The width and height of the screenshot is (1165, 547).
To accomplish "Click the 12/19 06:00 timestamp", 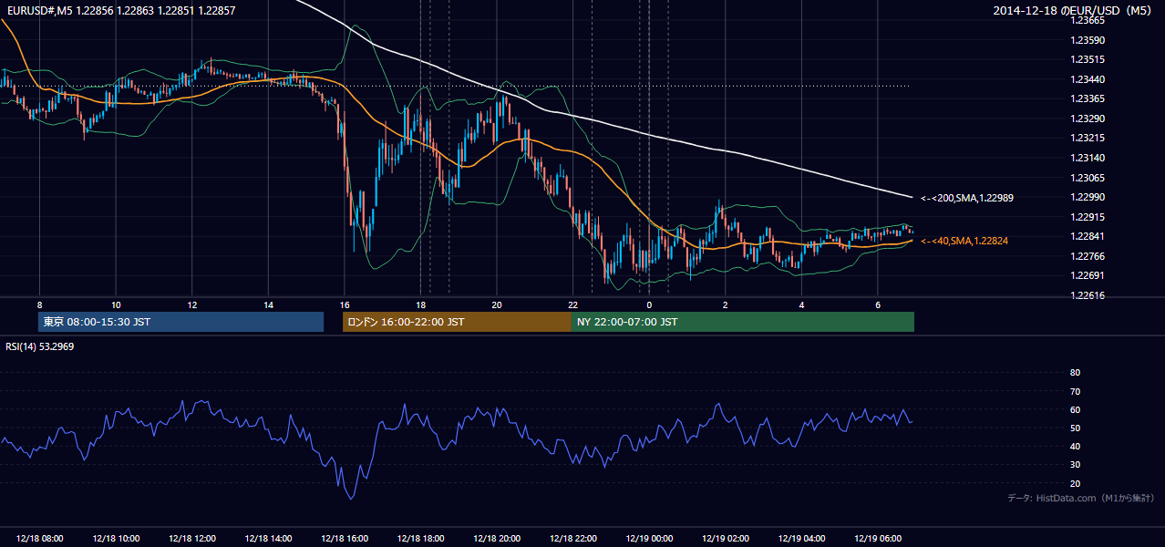I will 877,539.
